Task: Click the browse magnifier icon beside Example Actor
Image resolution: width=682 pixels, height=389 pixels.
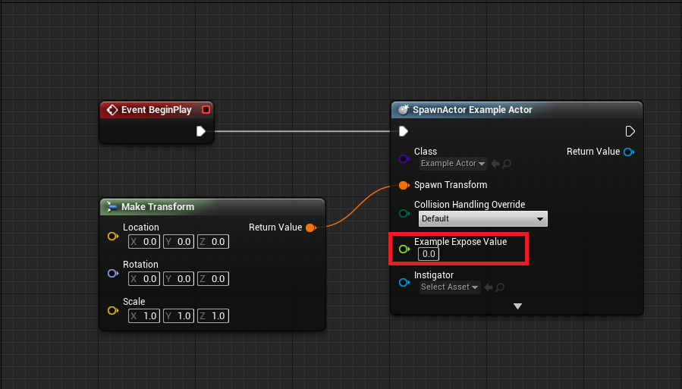Action: [x=507, y=164]
